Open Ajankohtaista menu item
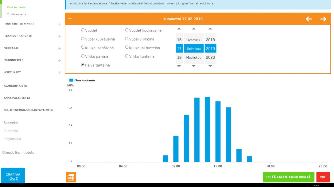This screenshot has width=334, height=187. [x=15, y=86]
